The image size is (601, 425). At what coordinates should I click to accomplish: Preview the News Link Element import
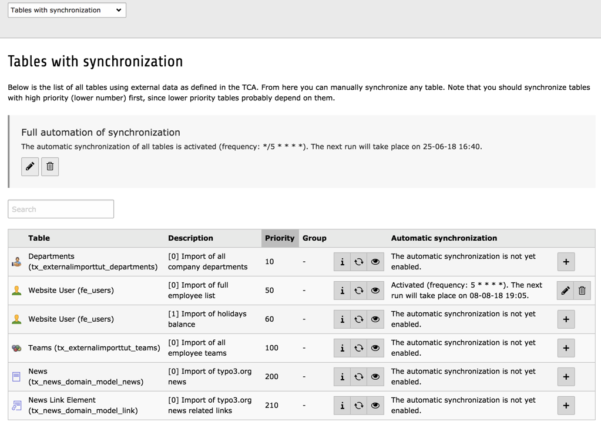375,405
